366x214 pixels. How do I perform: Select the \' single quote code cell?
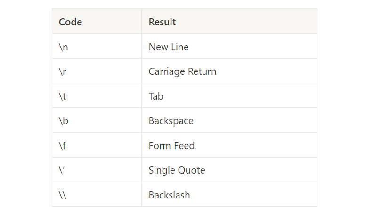[x=97, y=170]
